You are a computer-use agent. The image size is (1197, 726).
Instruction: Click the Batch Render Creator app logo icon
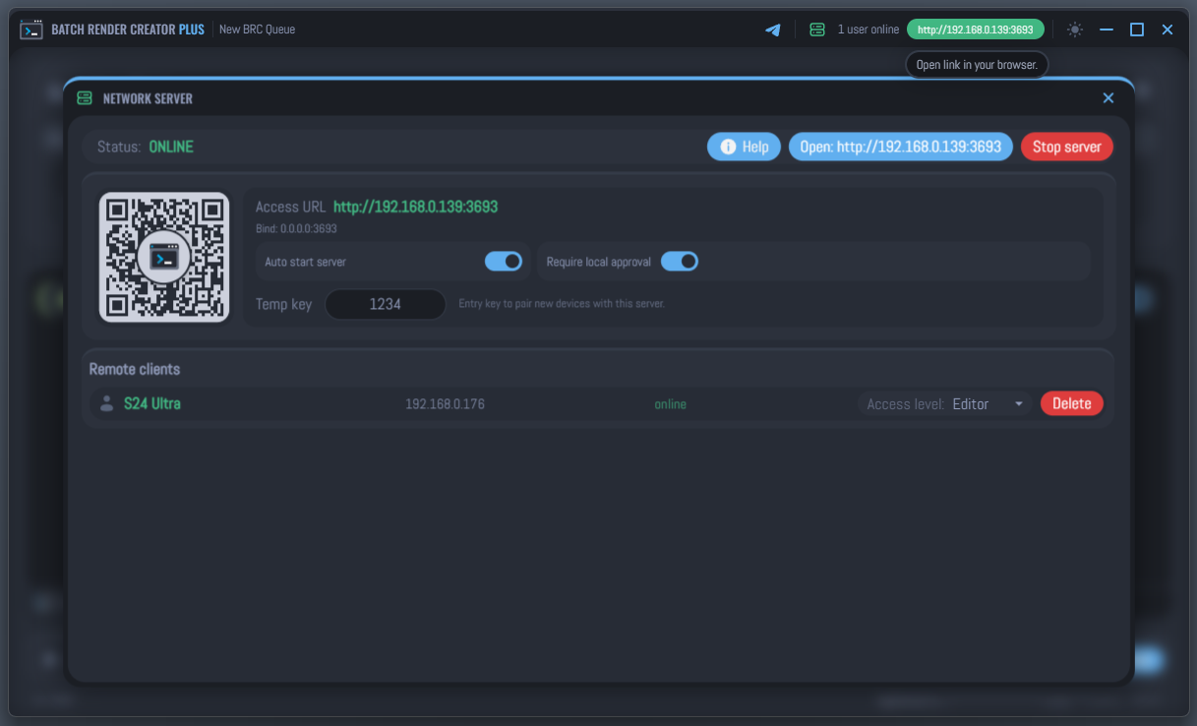pyautogui.click(x=31, y=30)
